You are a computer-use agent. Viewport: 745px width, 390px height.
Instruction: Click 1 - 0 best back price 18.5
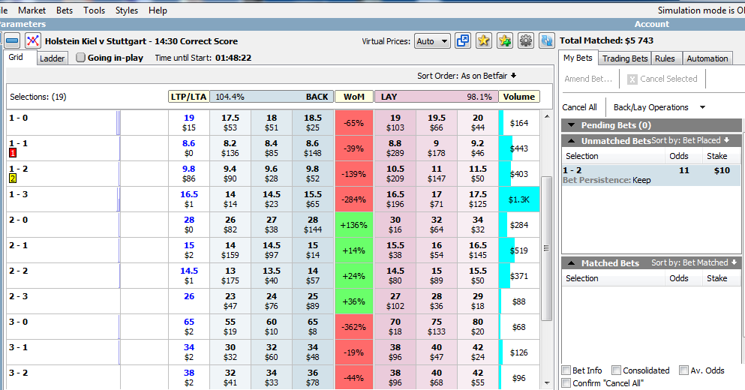click(313, 122)
